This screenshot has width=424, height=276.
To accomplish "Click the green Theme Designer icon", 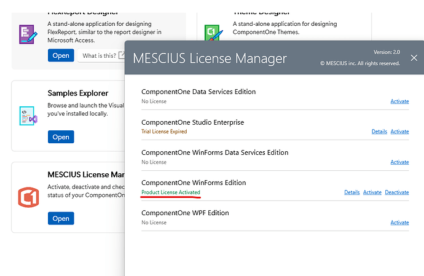I will [213, 32].
